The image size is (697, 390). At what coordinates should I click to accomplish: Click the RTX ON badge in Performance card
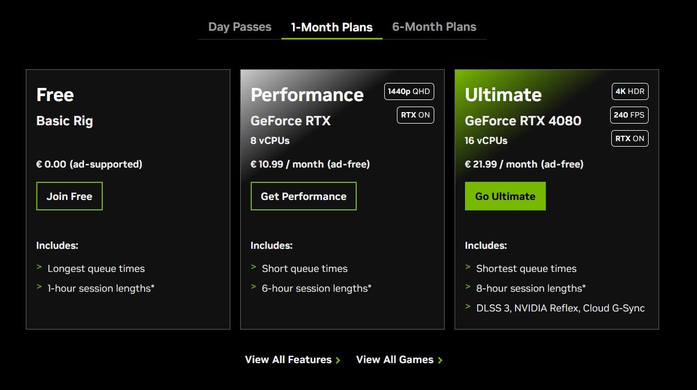(x=415, y=115)
